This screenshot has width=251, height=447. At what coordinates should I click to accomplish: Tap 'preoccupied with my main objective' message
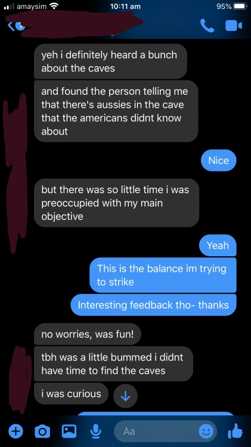(x=116, y=203)
